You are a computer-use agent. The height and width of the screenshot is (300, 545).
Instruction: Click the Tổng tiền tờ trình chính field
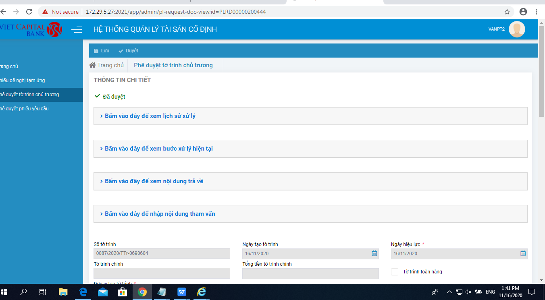point(310,273)
